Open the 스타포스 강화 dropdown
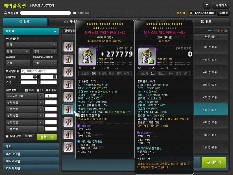The image size is (233, 175). click(x=25, y=96)
